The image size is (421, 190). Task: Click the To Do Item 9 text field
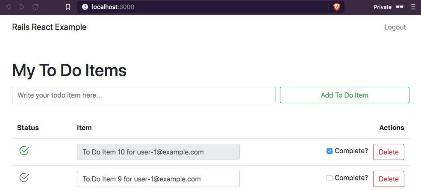158,179
